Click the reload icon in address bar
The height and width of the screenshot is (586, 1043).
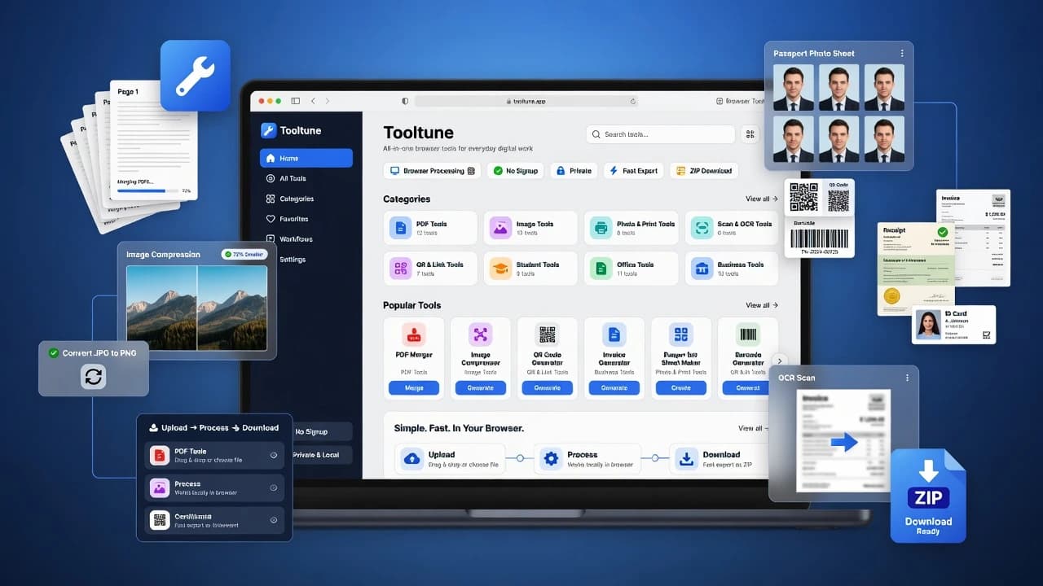coord(633,102)
